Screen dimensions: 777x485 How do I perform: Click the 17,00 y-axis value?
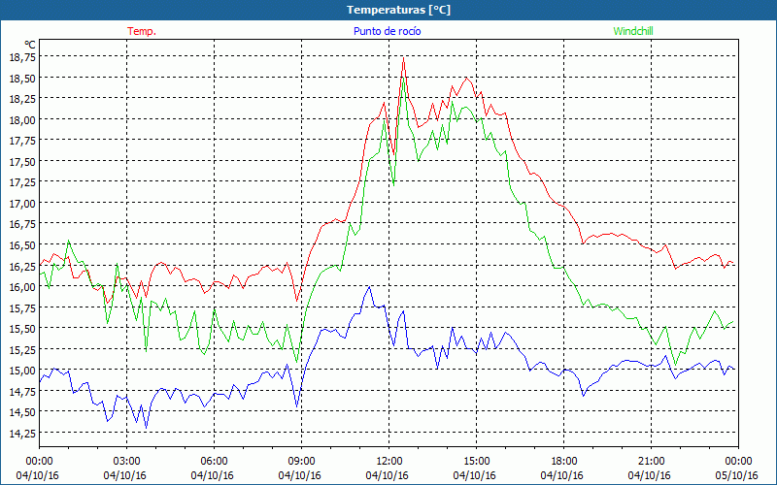click(x=22, y=203)
